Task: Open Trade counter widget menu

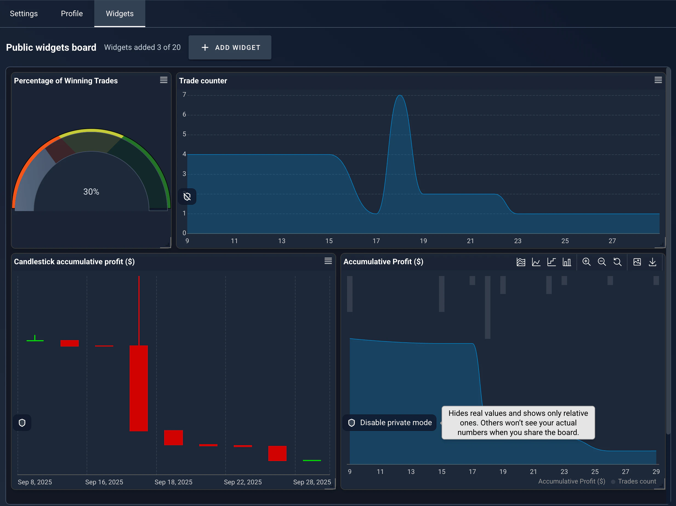Action: (x=658, y=80)
